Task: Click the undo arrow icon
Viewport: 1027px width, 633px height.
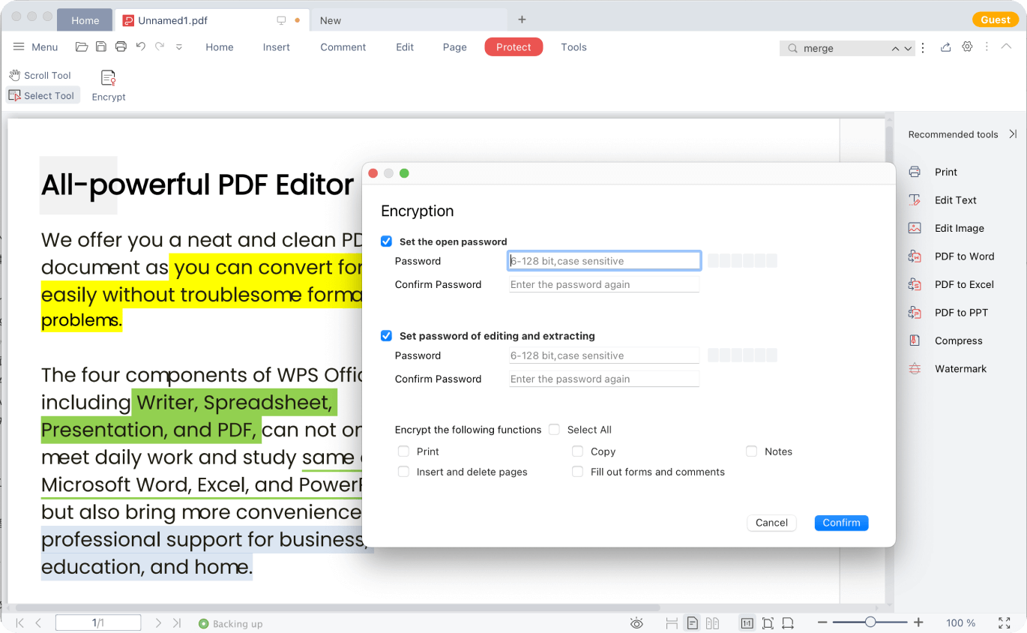Action: [140, 47]
